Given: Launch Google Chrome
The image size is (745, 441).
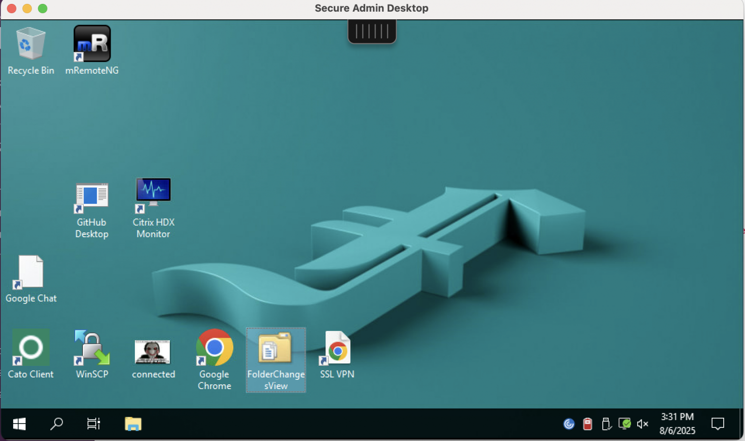Looking at the screenshot, I should pyautogui.click(x=214, y=347).
